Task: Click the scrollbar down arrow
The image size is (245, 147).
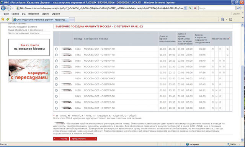Action: pos(242,140)
